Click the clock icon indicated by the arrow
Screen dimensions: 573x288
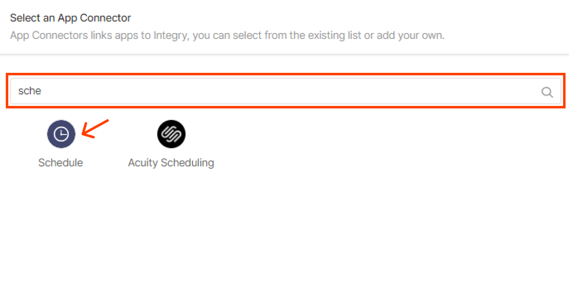(x=61, y=134)
